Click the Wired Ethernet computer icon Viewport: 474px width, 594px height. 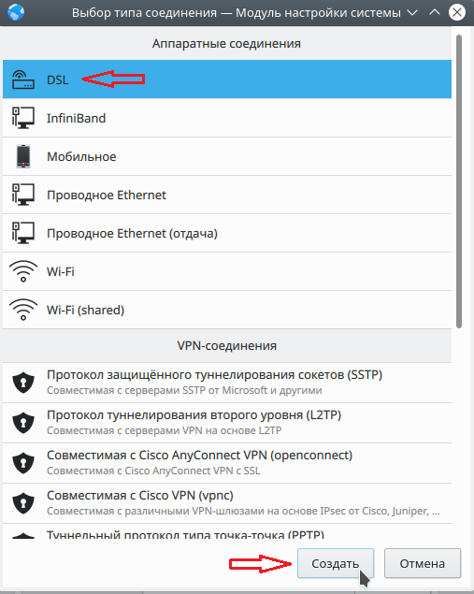tap(23, 195)
